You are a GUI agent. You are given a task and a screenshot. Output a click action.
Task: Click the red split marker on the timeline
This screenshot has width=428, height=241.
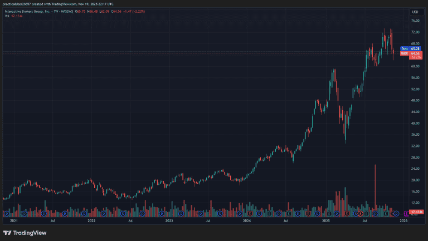[x=361, y=213]
